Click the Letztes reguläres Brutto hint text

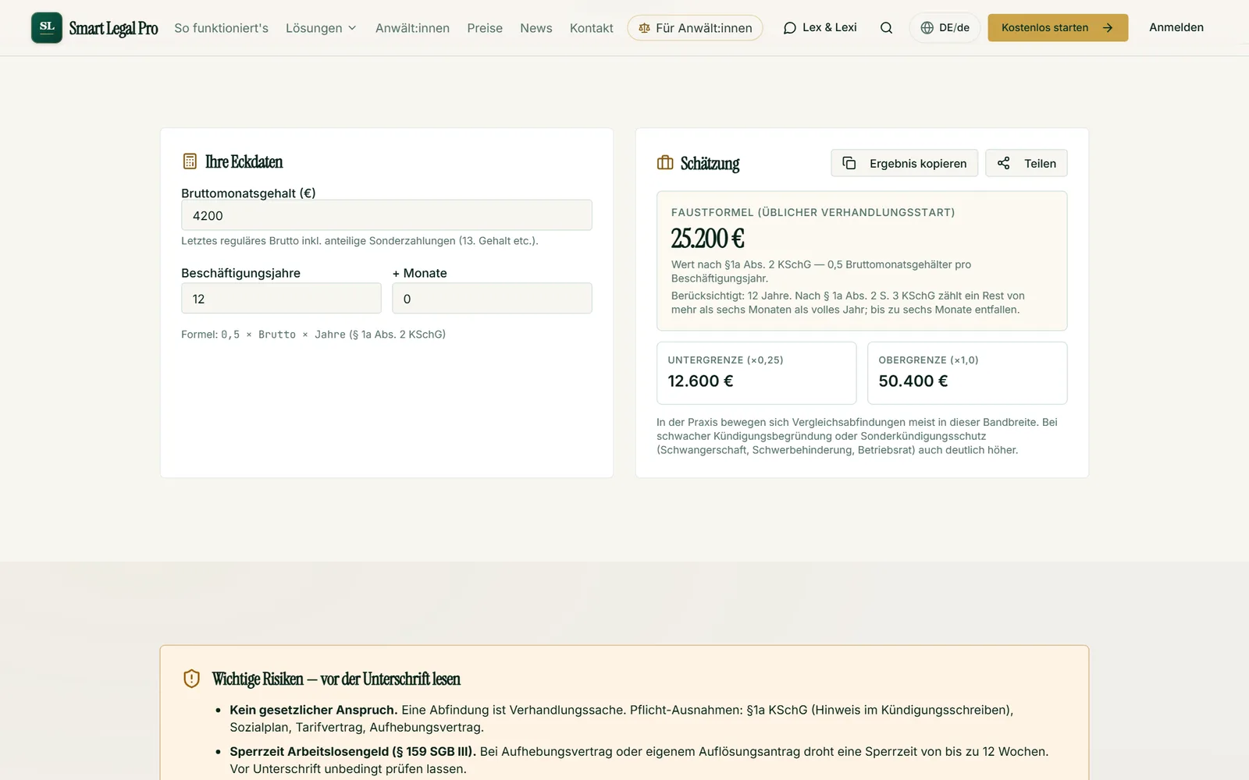(360, 241)
